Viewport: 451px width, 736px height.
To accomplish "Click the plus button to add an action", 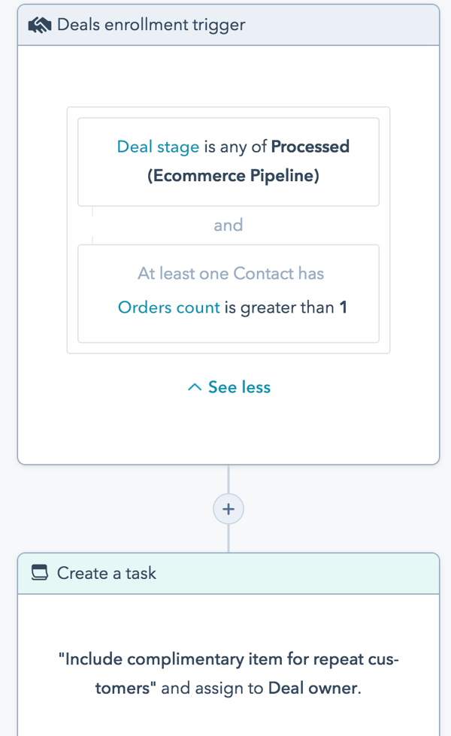I will (x=229, y=509).
